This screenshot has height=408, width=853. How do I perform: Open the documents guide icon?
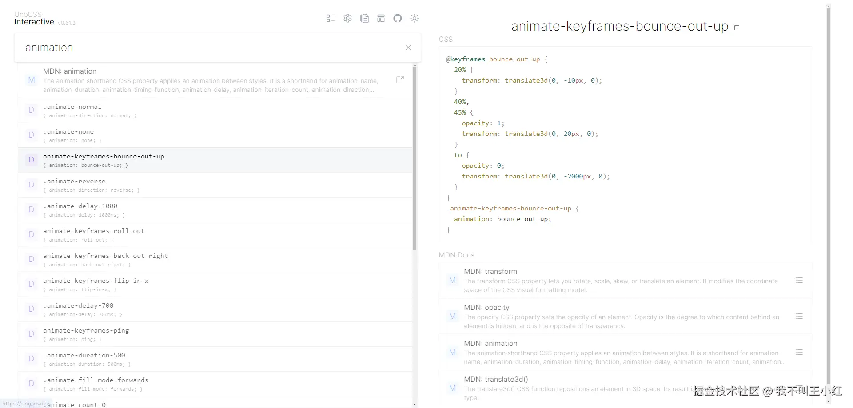[364, 18]
